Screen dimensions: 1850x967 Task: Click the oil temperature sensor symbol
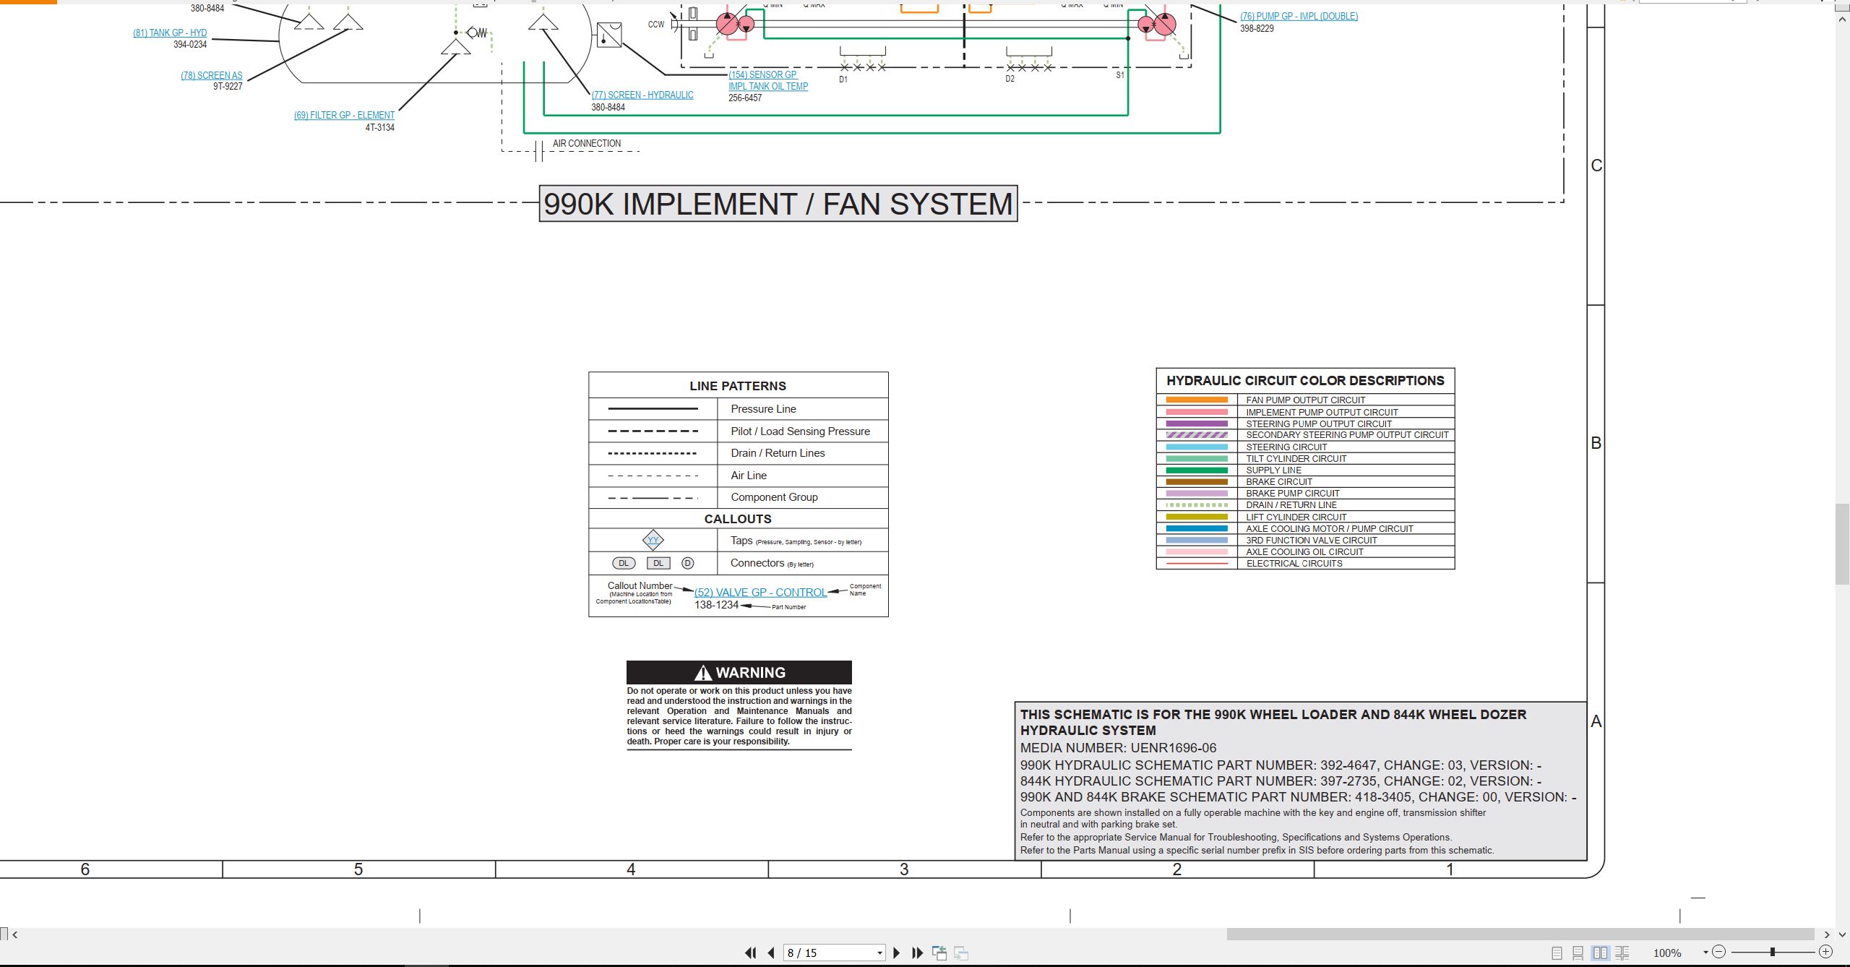tap(608, 35)
